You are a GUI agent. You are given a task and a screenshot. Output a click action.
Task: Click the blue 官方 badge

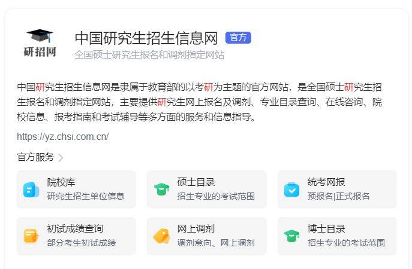pyautogui.click(x=238, y=38)
